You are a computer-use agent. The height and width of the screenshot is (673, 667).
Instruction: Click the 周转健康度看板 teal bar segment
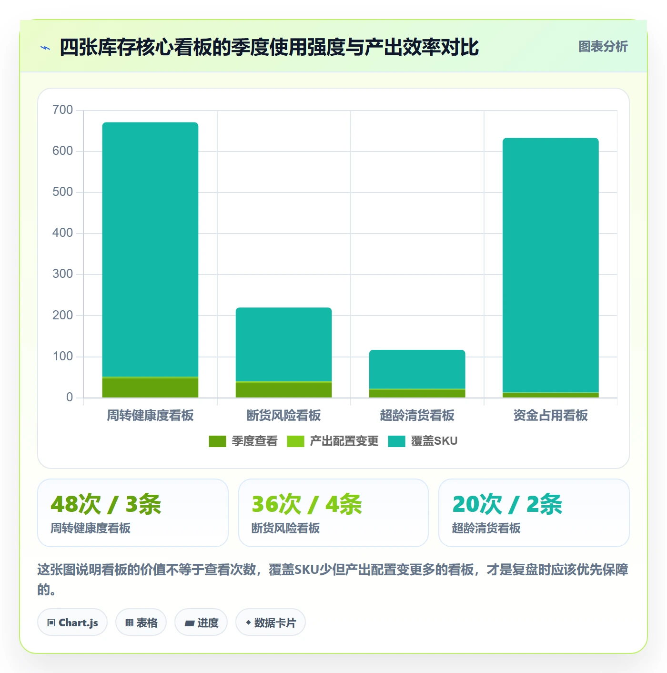150,249
